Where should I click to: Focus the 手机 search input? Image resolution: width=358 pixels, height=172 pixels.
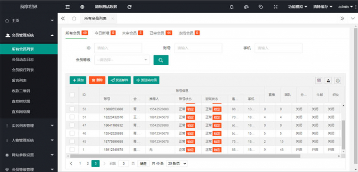(x=279, y=48)
